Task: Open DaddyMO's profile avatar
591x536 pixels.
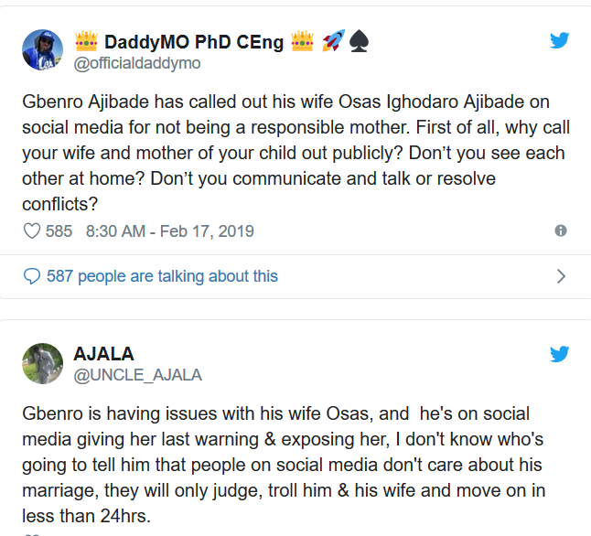Action: (43, 49)
